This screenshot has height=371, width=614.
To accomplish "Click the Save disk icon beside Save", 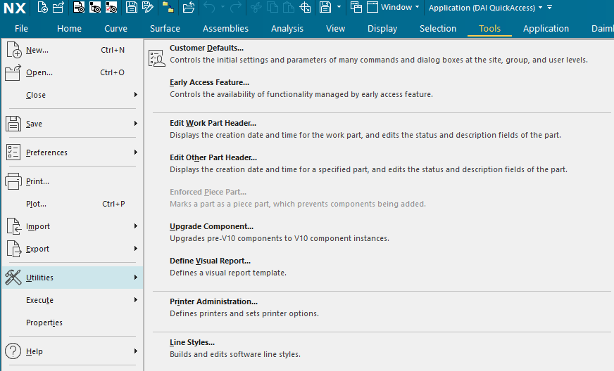I will 13,124.
